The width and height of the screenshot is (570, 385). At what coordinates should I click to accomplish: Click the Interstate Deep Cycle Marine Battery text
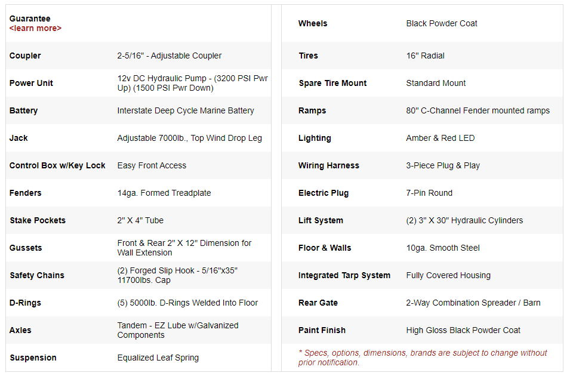pos(186,110)
